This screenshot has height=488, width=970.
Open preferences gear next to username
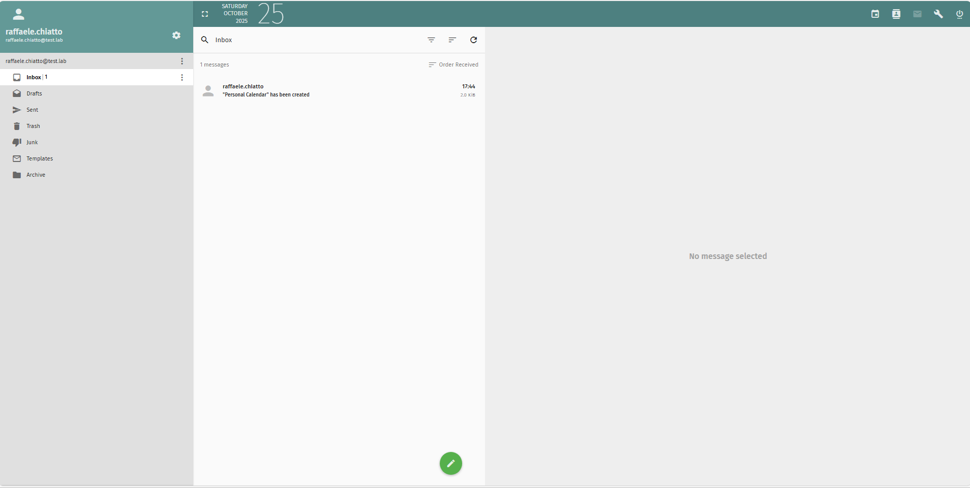(x=176, y=36)
